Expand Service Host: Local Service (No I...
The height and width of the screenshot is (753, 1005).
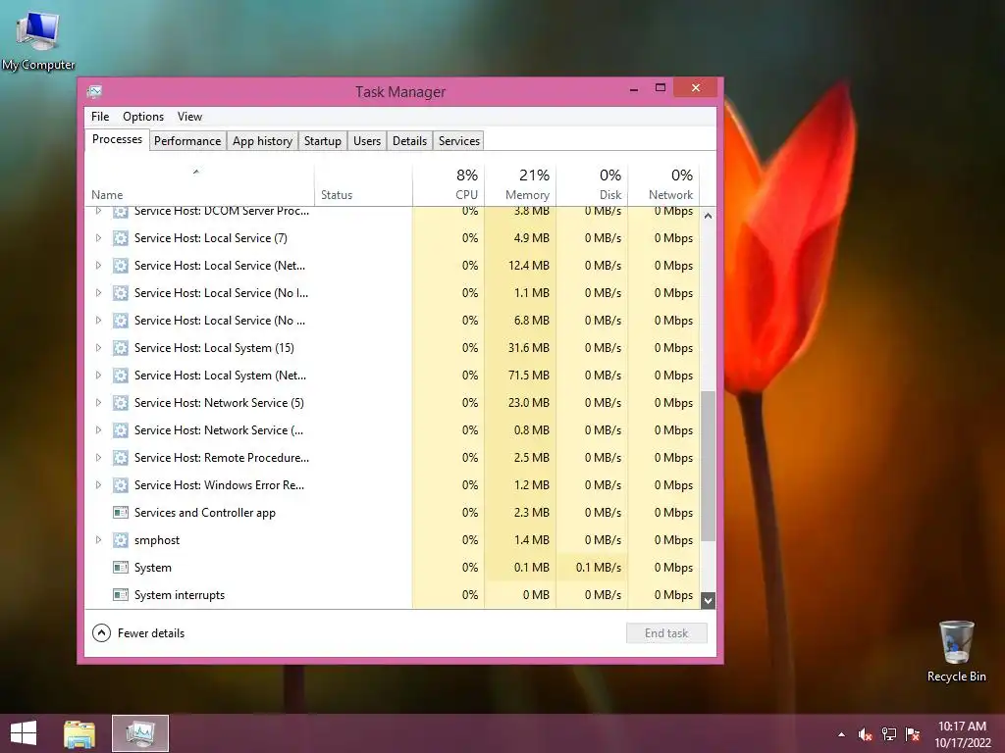pyautogui.click(x=98, y=293)
